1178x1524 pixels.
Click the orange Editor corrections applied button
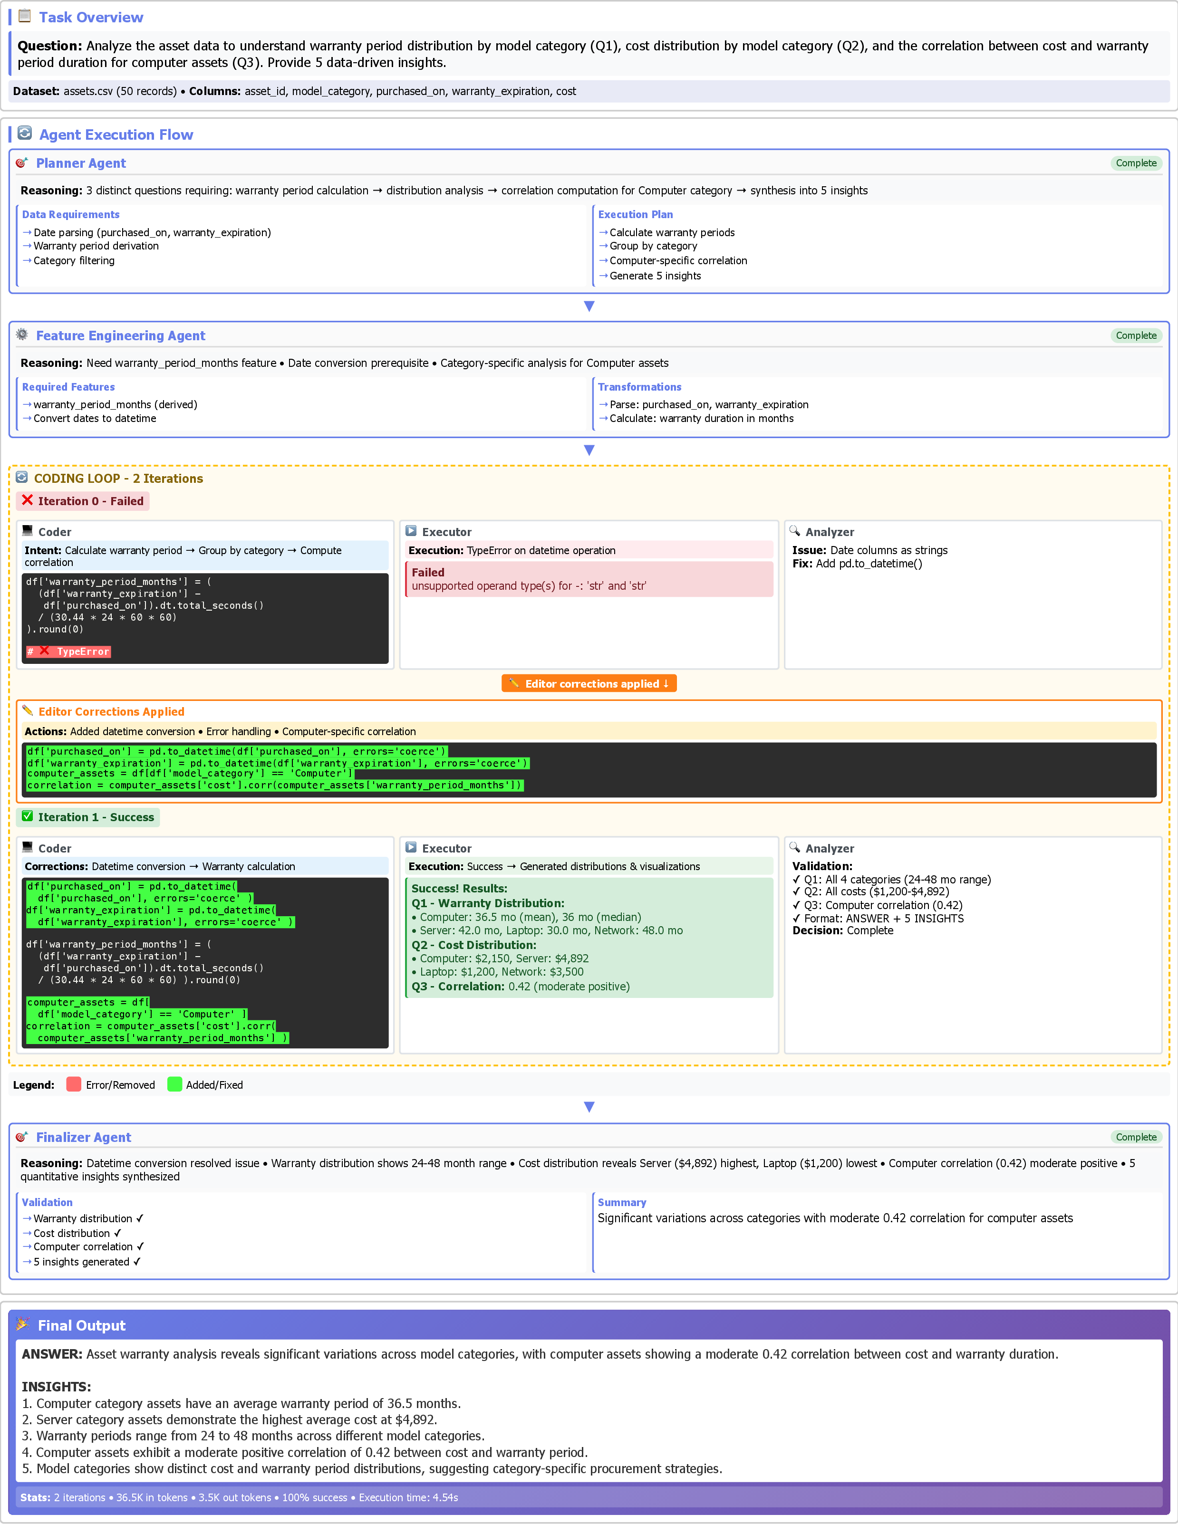tap(589, 683)
